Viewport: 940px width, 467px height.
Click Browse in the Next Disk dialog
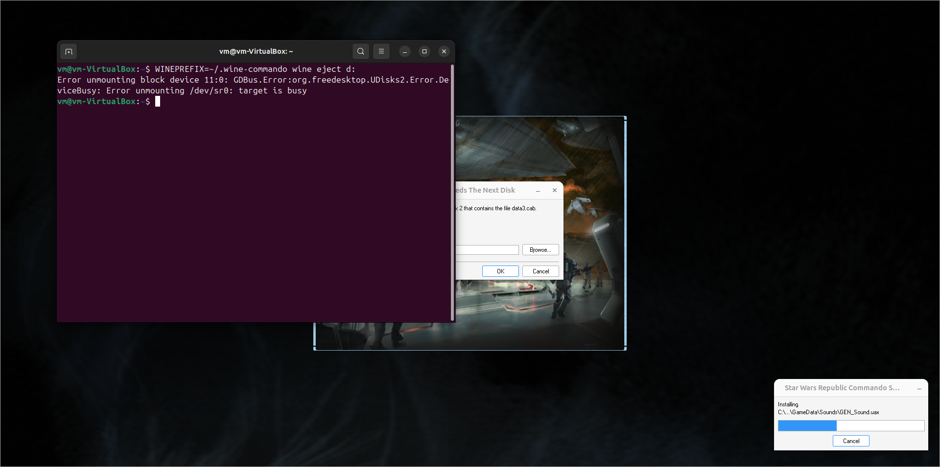click(540, 250)
